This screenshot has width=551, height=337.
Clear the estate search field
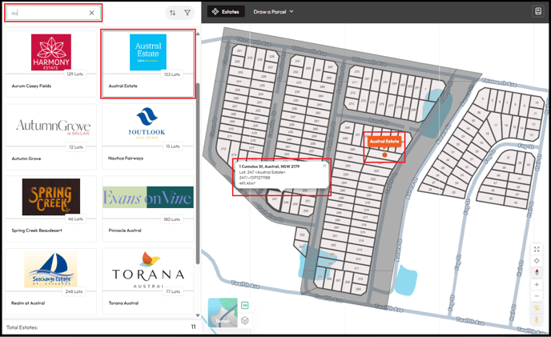click(x=92, y=13)
